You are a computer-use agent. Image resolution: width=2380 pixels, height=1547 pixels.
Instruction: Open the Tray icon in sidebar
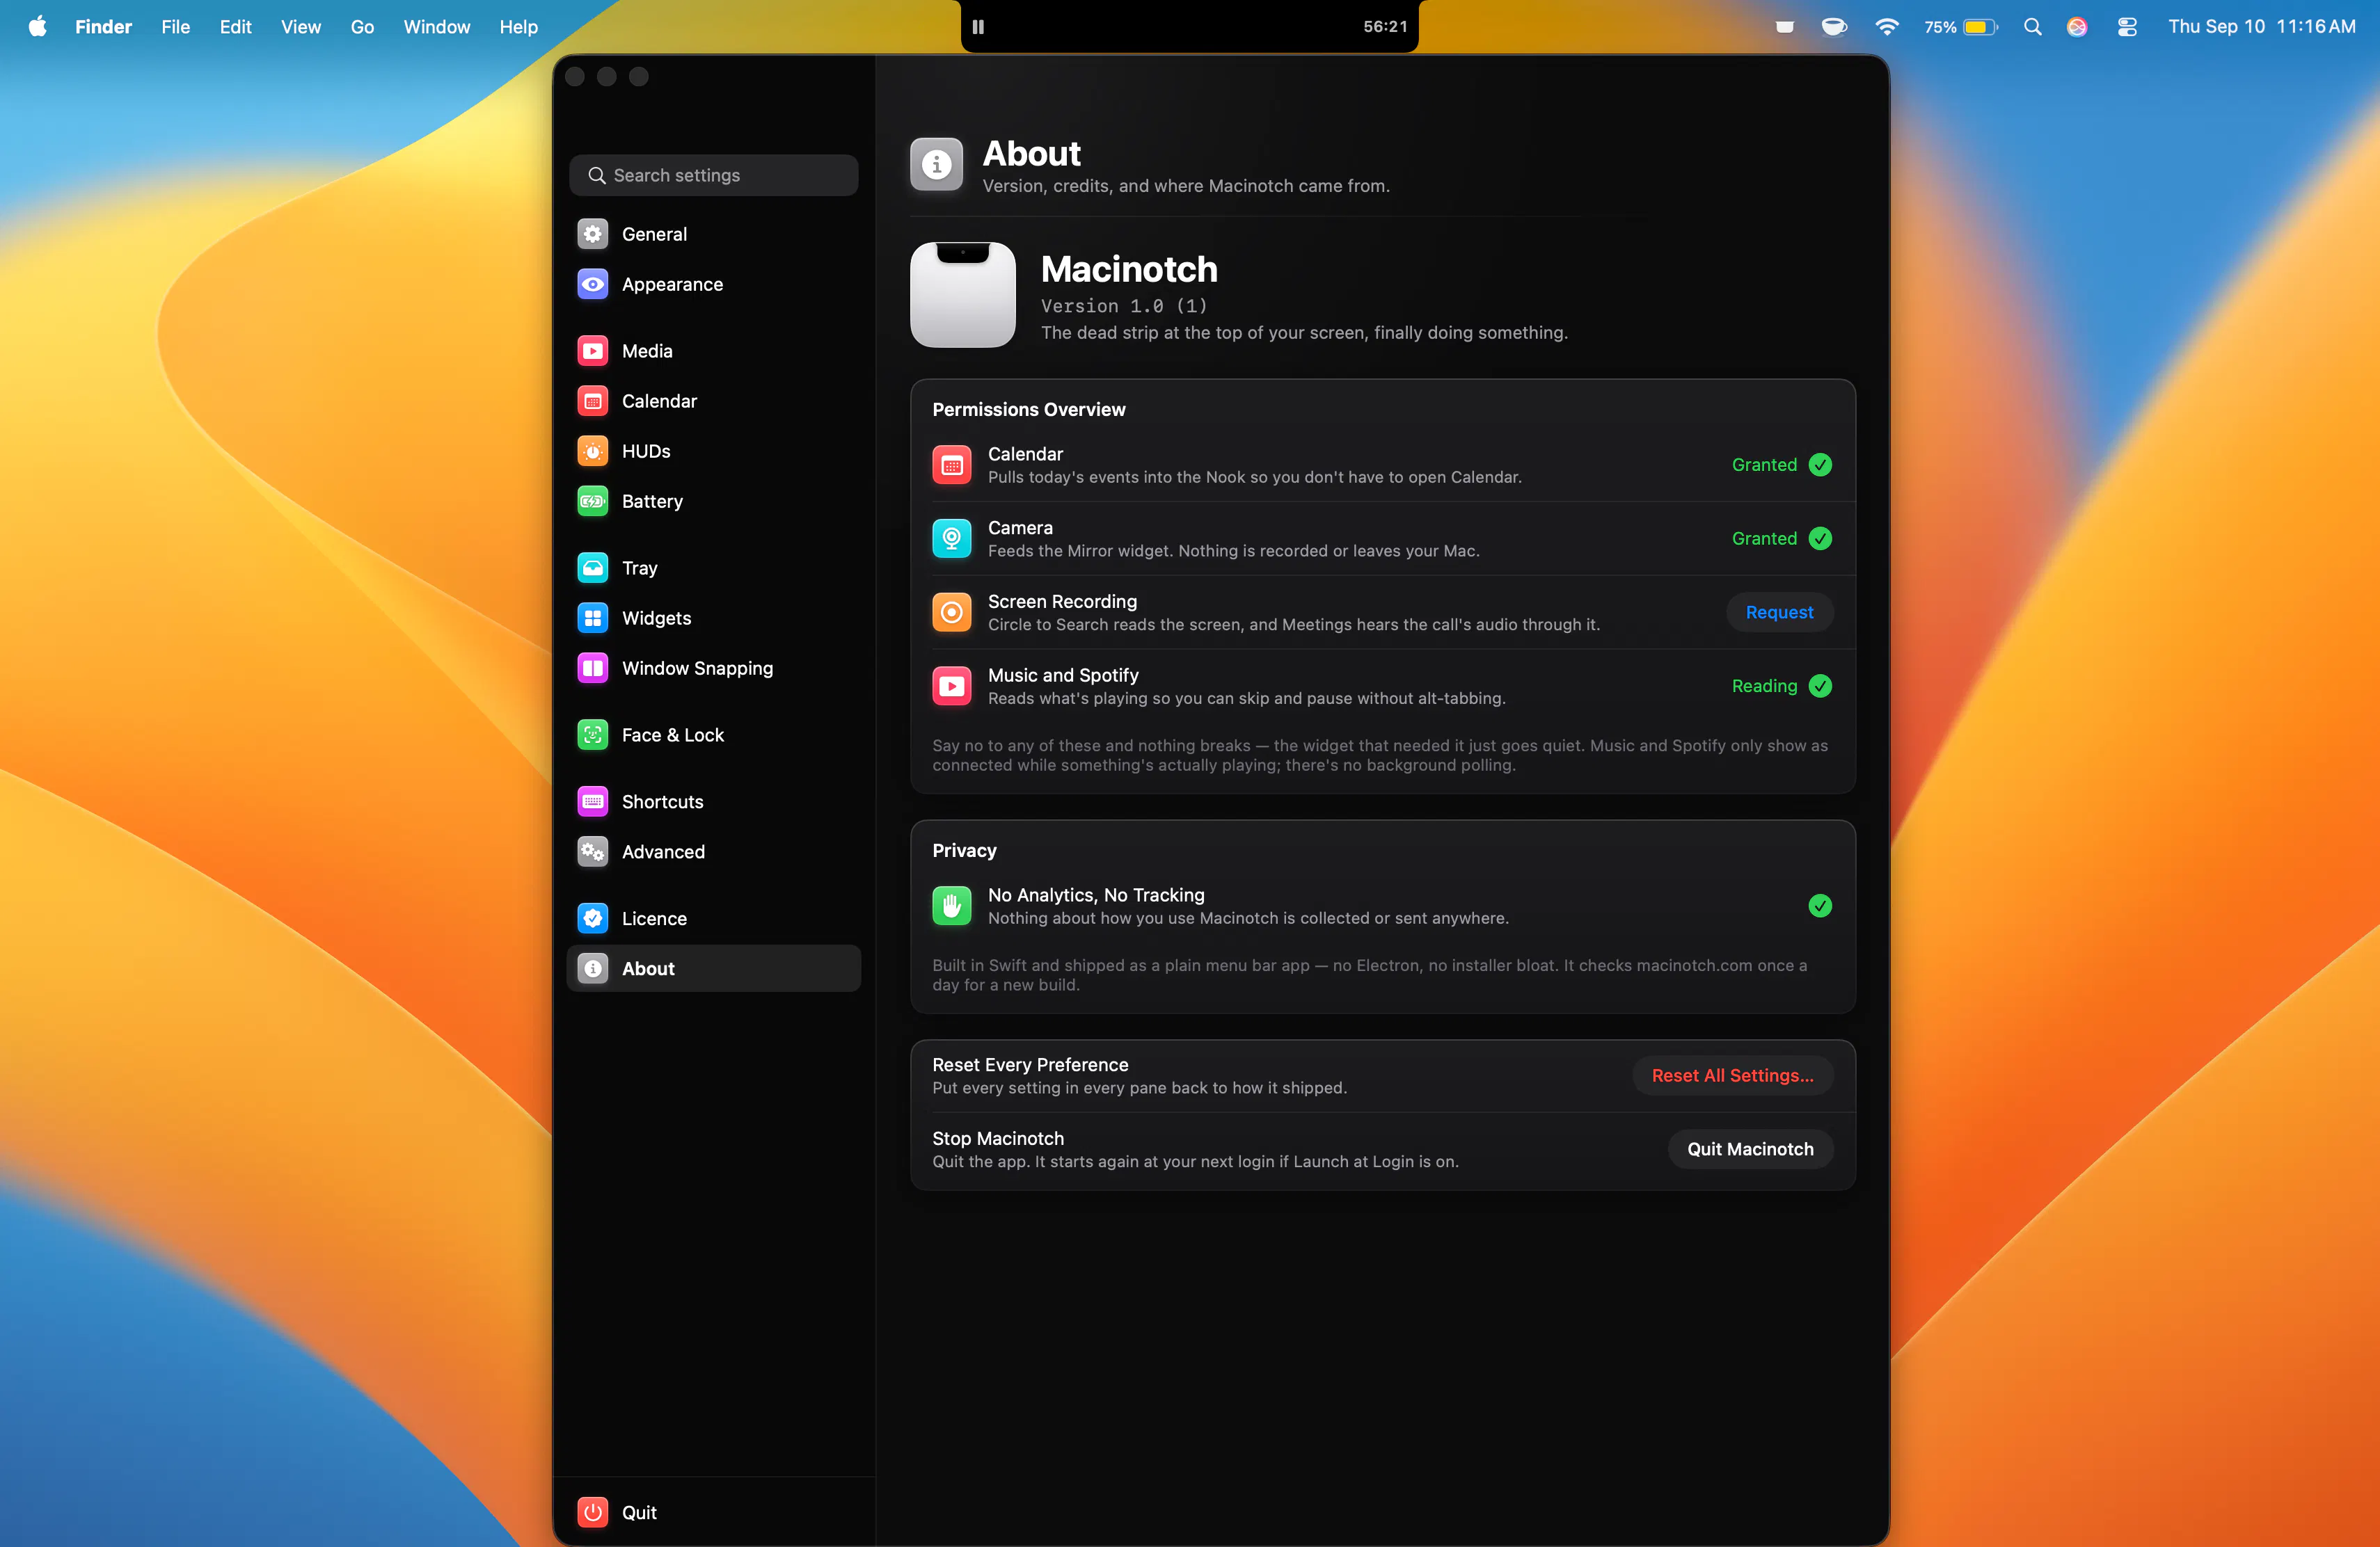[593, 568]
